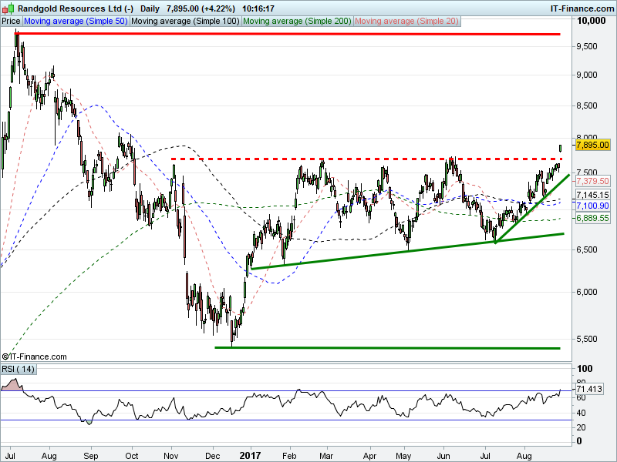Click the yellow 7,895.00 current price tag
The height and width of the screenshot is (462, 617).
592,145
